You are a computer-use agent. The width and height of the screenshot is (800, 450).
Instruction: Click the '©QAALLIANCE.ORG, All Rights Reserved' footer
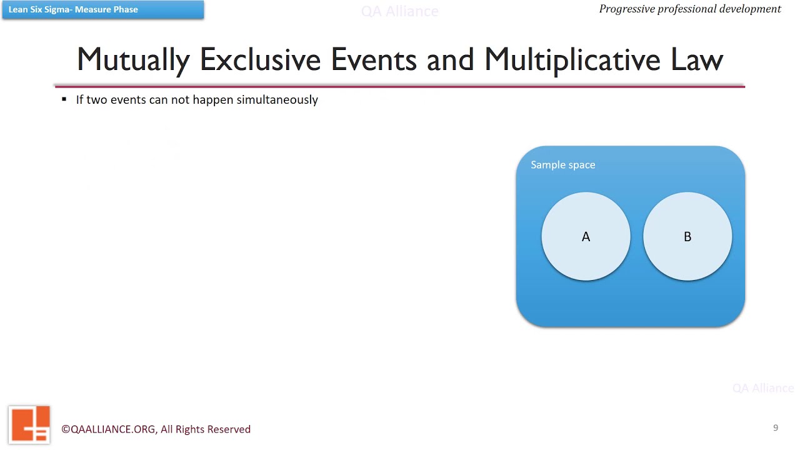click(x=156, y=429)
